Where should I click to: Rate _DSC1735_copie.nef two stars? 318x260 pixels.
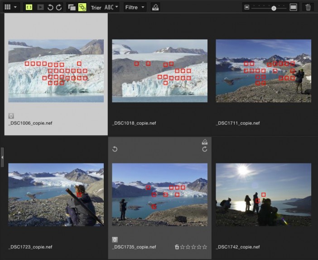click(188, 247)
